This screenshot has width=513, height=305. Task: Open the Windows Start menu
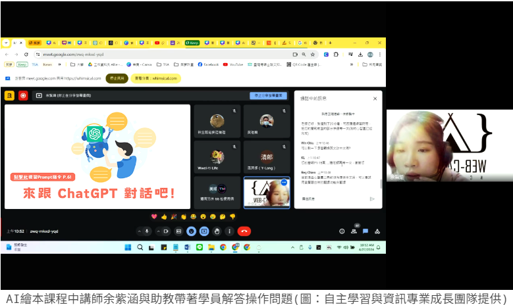[128, 248]
